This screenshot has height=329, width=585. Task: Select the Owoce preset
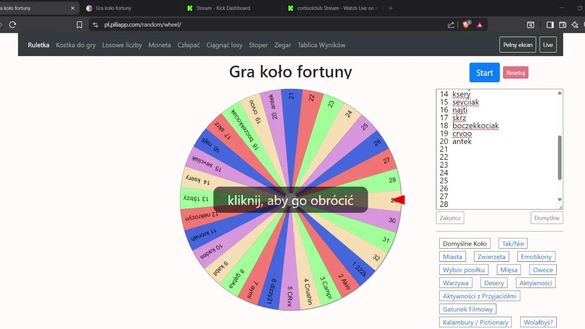point(543,270)
